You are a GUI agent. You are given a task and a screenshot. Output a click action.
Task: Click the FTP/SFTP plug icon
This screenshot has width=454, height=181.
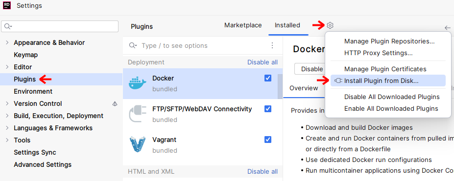(138, 114)
